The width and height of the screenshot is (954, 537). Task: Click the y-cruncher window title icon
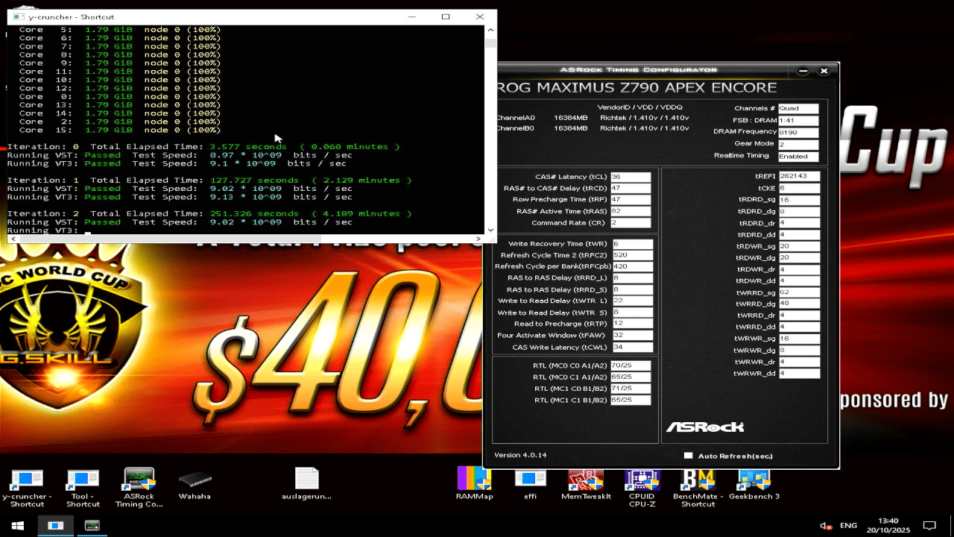pyautogui.click(x=18, y=16)
